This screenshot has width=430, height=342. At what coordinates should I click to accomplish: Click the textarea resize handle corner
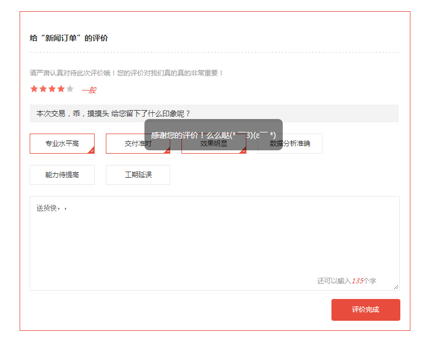point(396,287)
